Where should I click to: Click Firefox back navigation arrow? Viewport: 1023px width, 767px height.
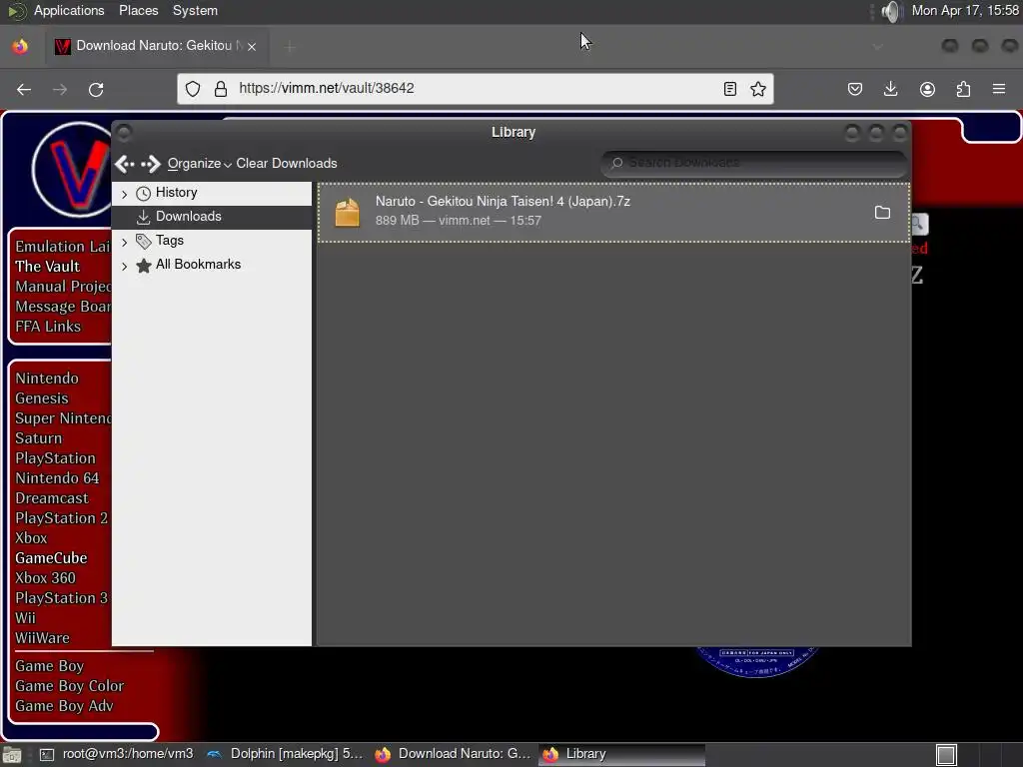click(24, 89)
